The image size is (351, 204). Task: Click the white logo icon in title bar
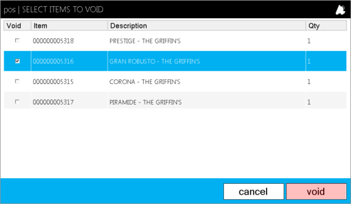(340, 10)
